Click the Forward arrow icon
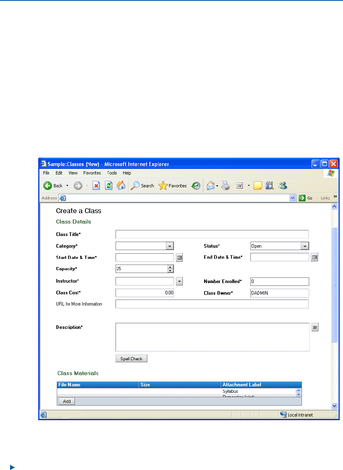Image resolution: width=343 pixels, height=470 pixels. (x=78, y=186)
